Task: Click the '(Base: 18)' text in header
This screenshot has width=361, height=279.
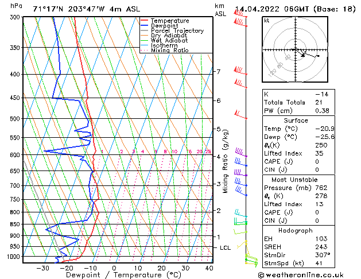Action: pyautogui.click(x=335, y=9)
